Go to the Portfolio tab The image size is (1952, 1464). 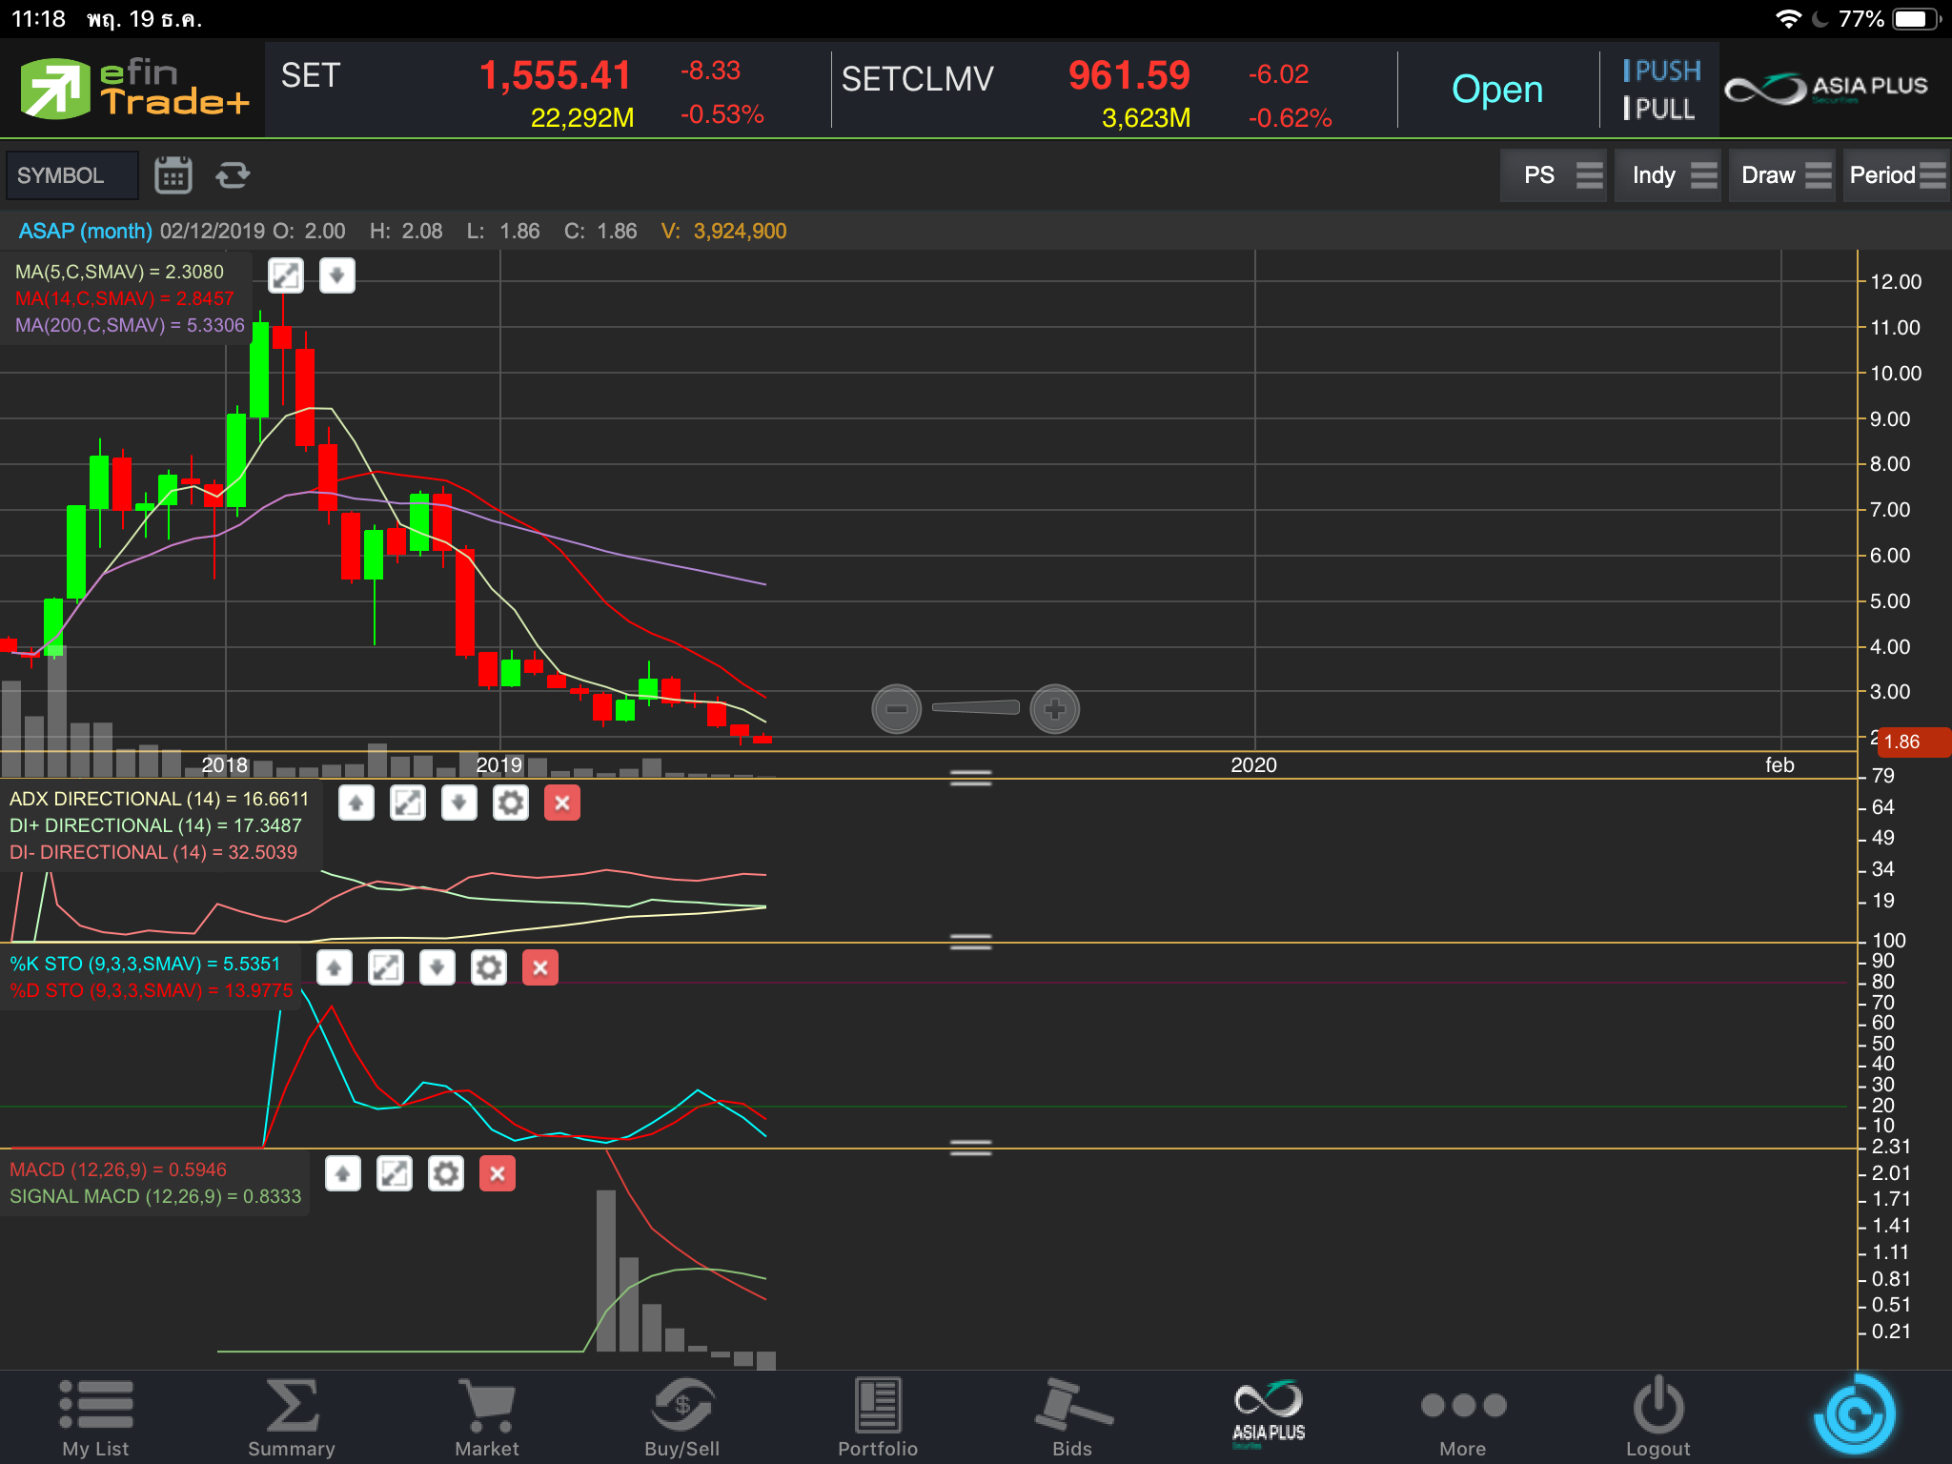[877, 1416]
